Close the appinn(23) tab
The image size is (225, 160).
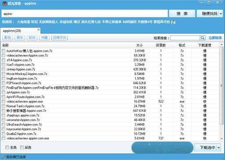39,29
